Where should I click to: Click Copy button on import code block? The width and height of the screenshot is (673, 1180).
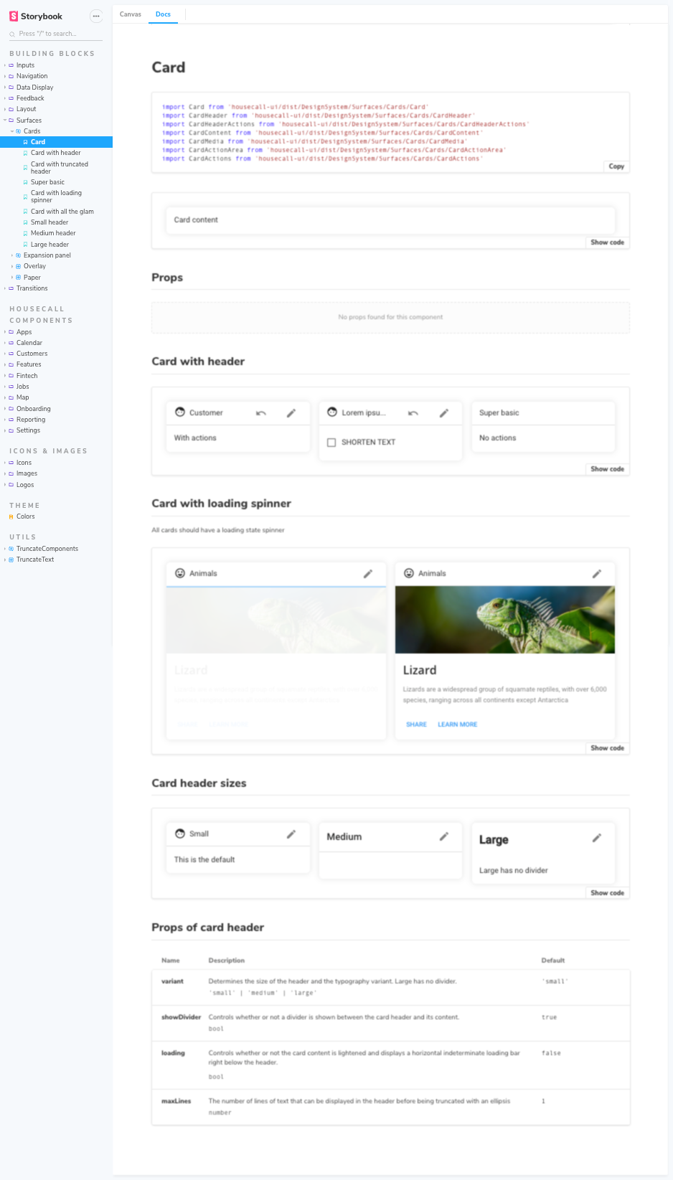tap(616, 166)
